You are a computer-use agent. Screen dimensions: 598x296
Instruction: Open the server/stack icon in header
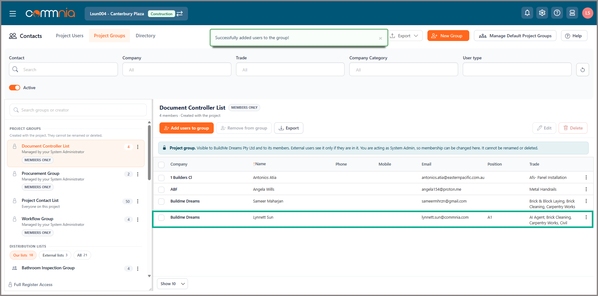[x=572, y=13]
